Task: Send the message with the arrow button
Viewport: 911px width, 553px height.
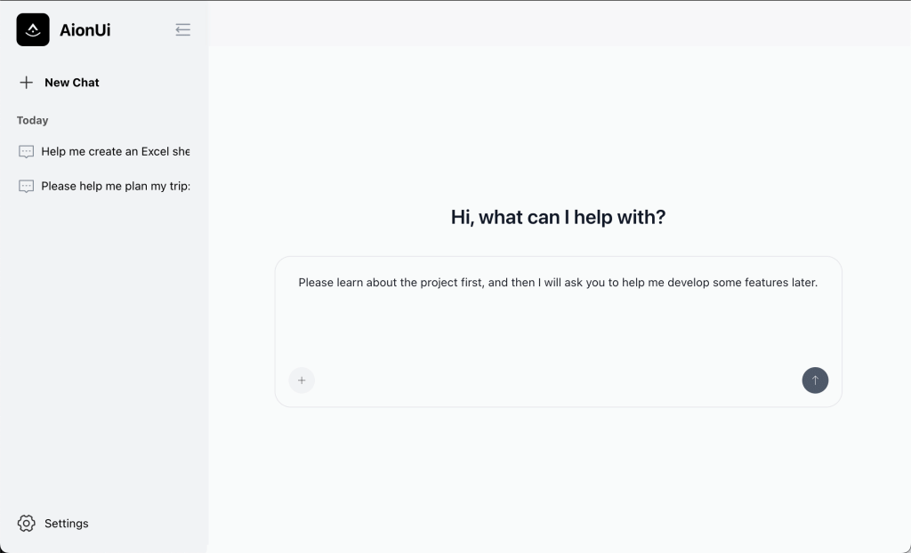Action: 814,381
